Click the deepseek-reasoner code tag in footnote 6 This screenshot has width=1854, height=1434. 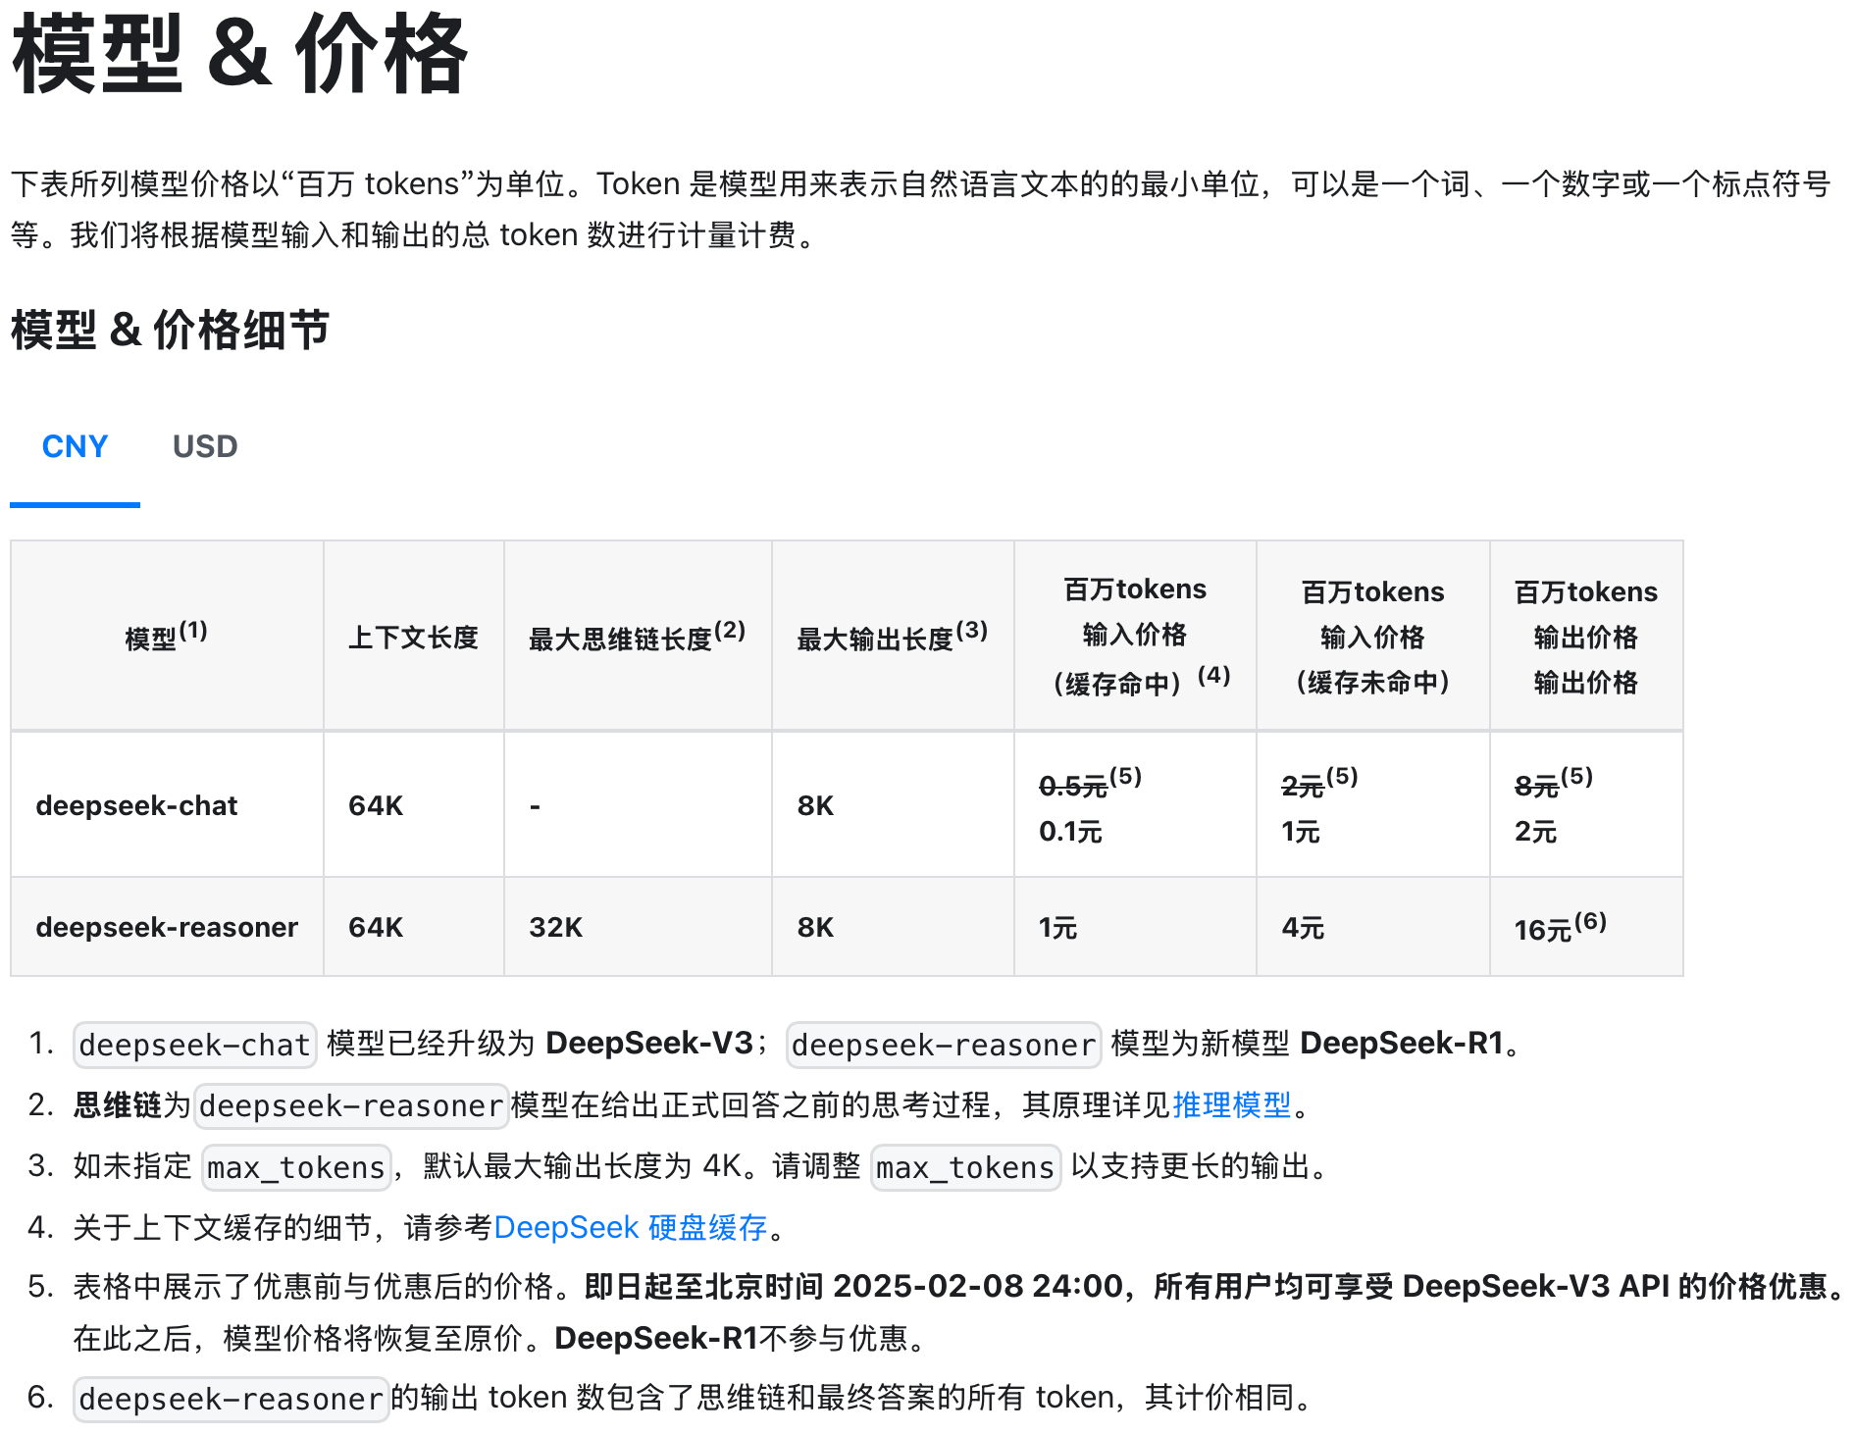tap(231, 1399)
